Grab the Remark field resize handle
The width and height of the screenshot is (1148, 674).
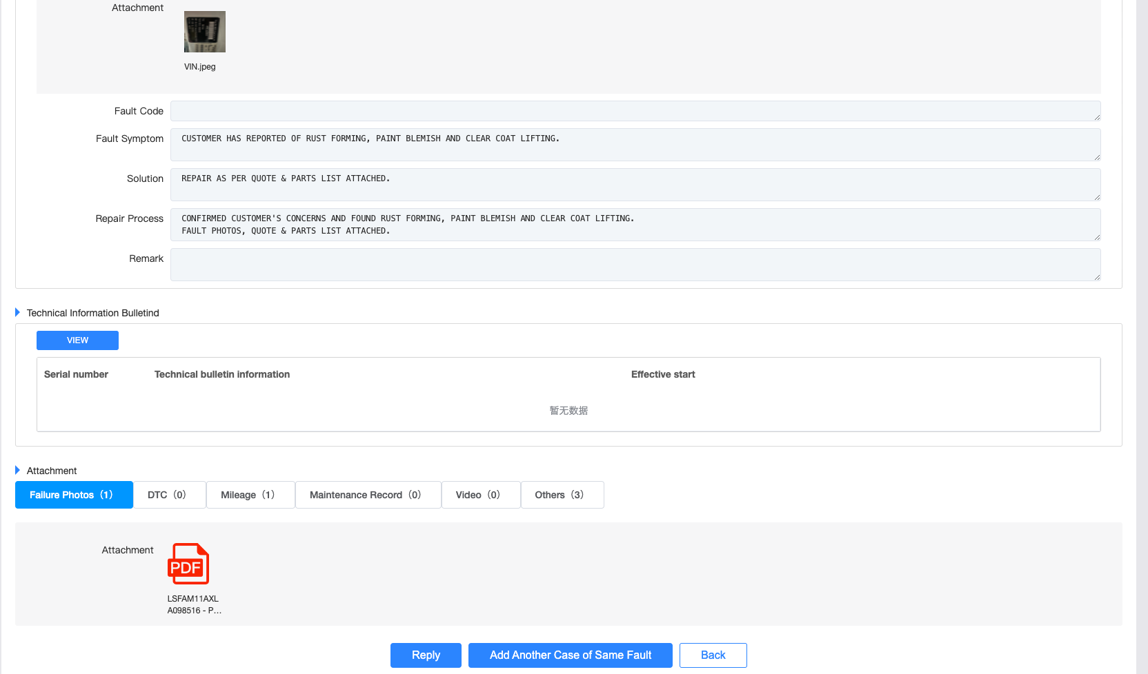coord(1097,277)
